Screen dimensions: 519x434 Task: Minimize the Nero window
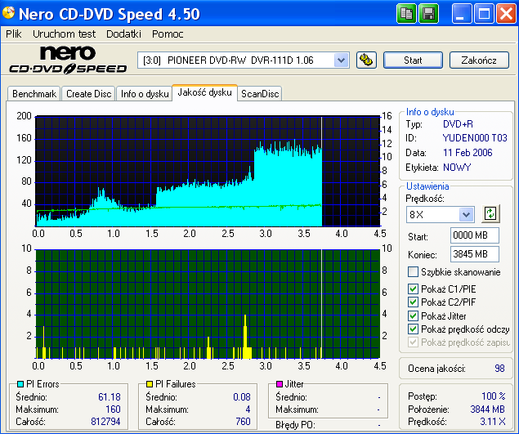[462, 14]
